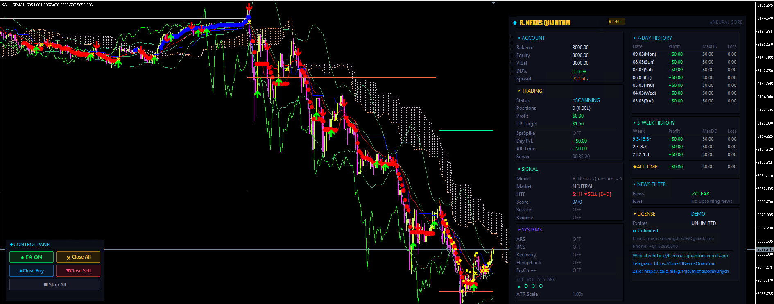Toggle the EA ON button
The height and width of the screenshot is (304, 774).
click(32, 257)
